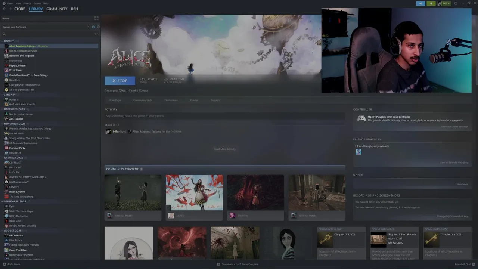Screen dimensions: 478x269
Task: Collapse the NOVEMBER 2025 section
Action: (3, 124)
